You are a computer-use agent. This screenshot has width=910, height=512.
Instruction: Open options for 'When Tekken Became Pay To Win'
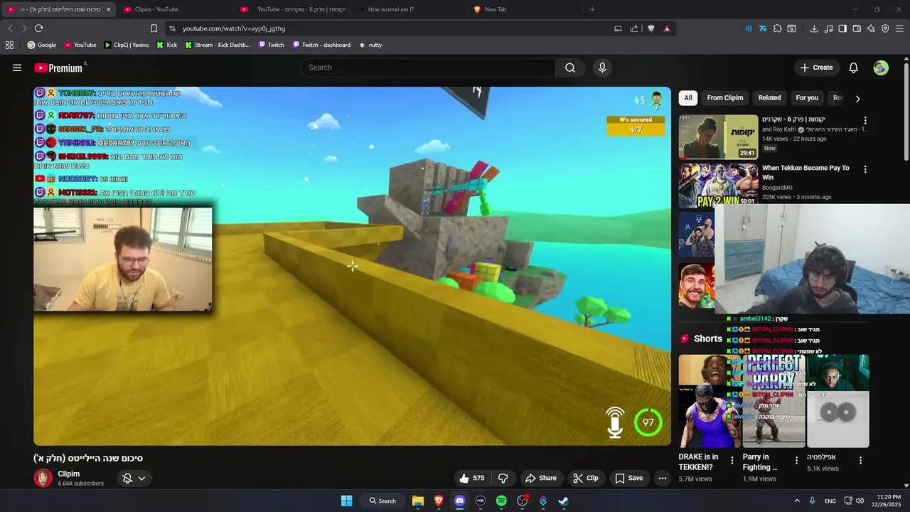[x=865, y=169]
